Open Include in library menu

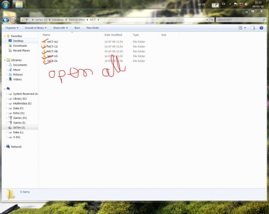coord(36,28)
